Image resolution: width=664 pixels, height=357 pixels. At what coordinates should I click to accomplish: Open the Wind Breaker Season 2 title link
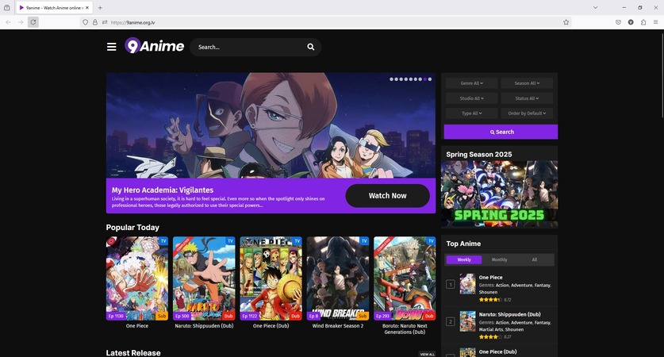(338, 326)
